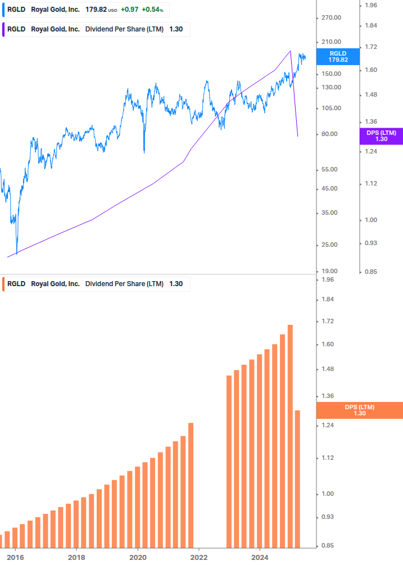Click the 0.85 label on lower pane axis
Viewport: 403px width, 565px height.
coord(328,545)
